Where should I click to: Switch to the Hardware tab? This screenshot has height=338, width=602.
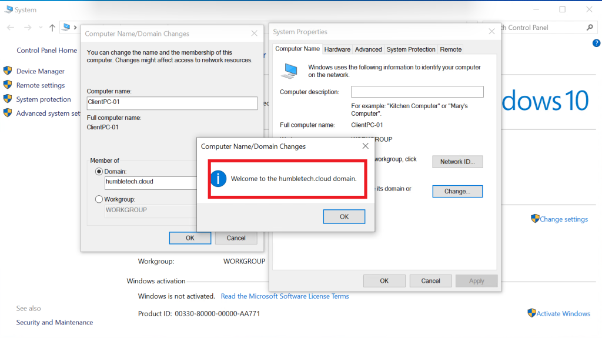pyautogui.click(x=337, y=49)
